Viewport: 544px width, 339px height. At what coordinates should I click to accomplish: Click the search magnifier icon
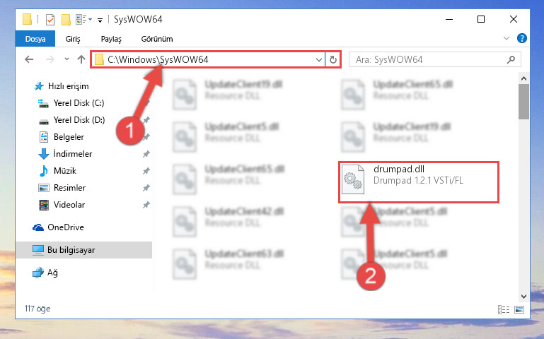tap(511, 59)
